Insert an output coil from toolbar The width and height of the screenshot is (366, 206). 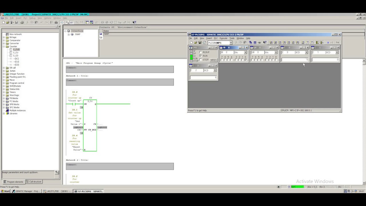tap(112, 22)
